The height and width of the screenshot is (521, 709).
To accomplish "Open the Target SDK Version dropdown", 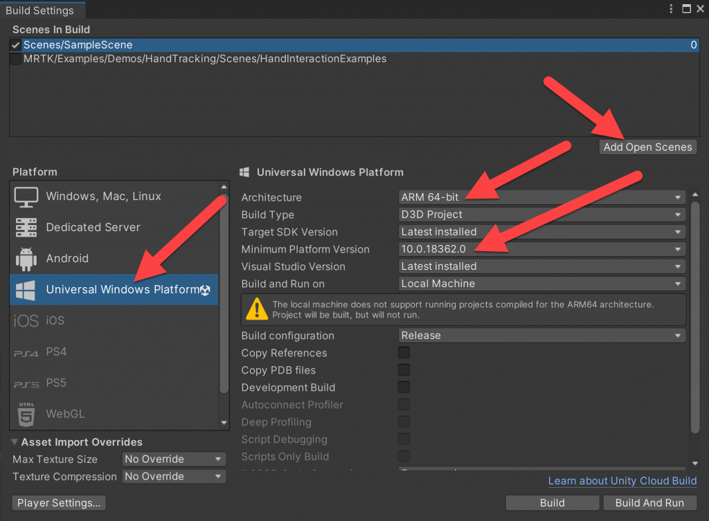I will (541, 232).
